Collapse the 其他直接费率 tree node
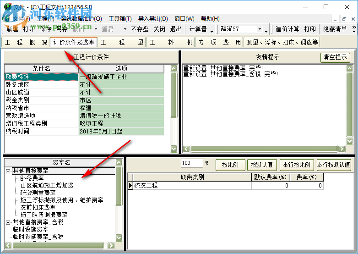 (x=8, y=171)
